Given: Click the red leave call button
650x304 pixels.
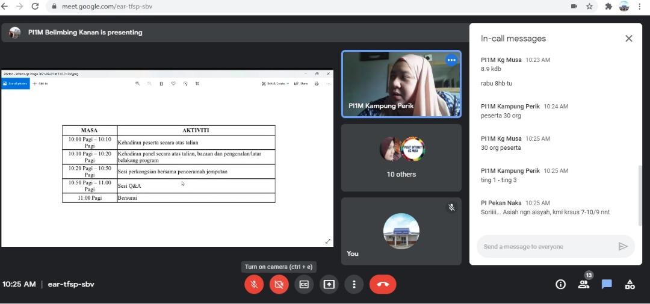Looking at the screenshot, I should (x=383, y=284).
